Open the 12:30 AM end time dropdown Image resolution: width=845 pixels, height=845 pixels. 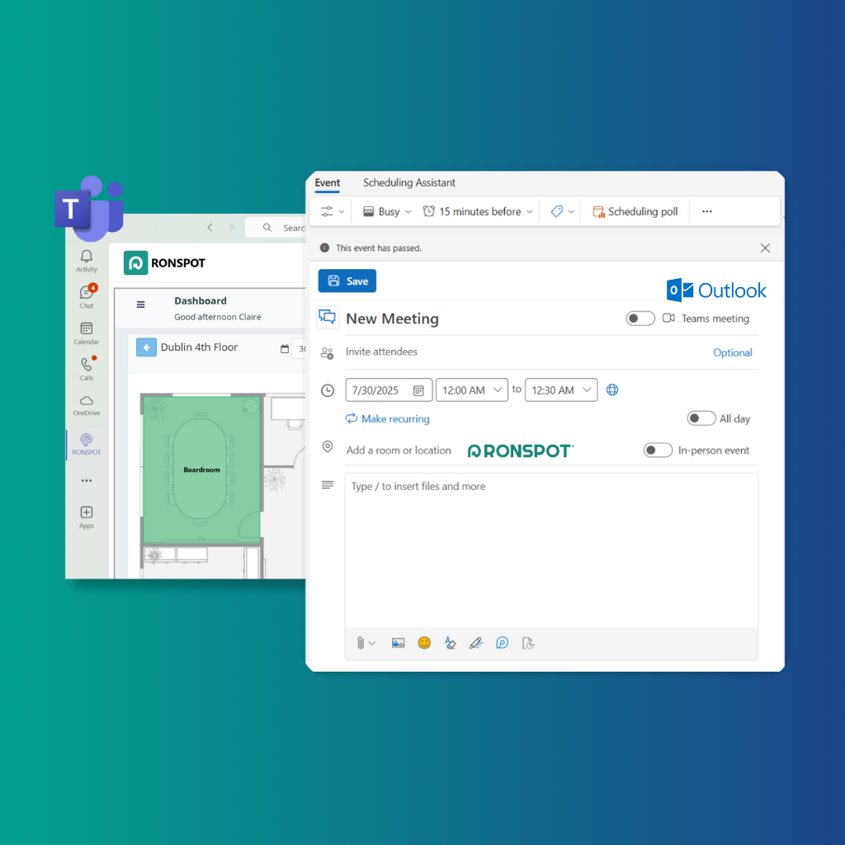pyautogui.click(x=561, y=390)
